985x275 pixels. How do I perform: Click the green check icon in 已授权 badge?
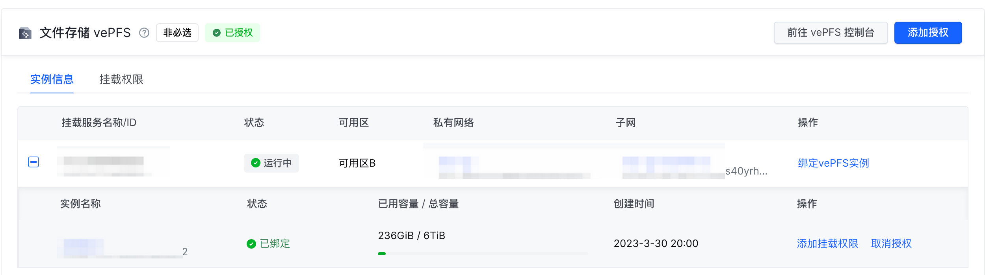[216, 33]
